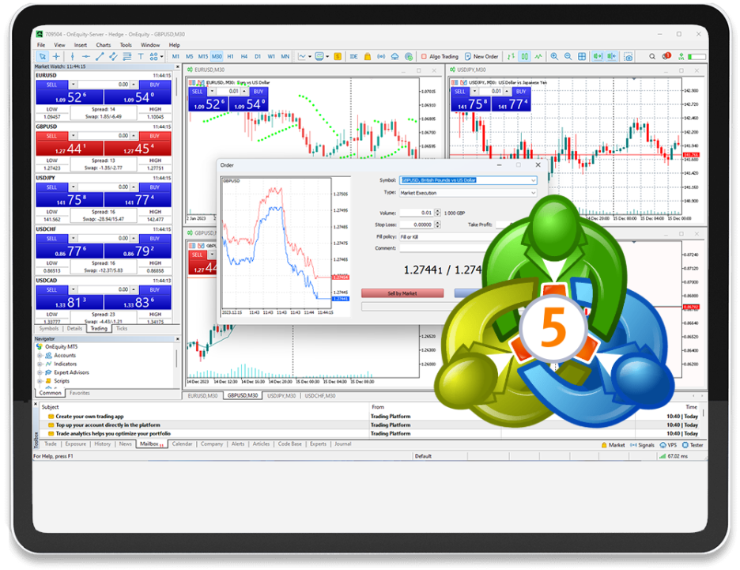Open the indicators list icon
The image size is (740, 570).
point(302,57)
